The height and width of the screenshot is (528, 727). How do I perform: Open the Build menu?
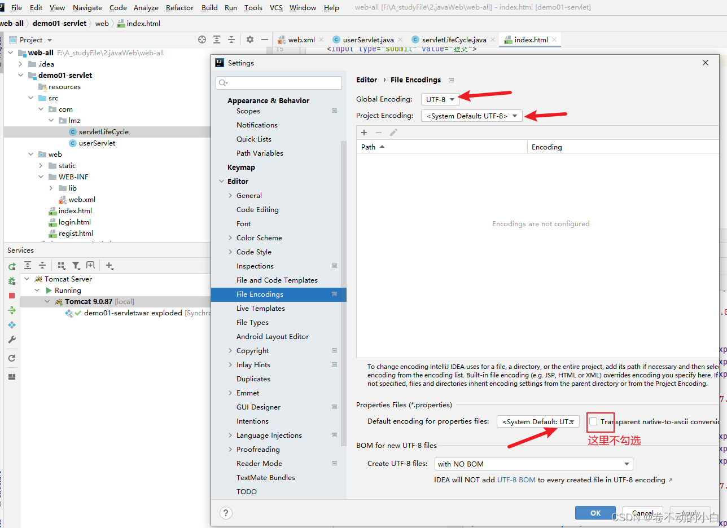point(209,7)
